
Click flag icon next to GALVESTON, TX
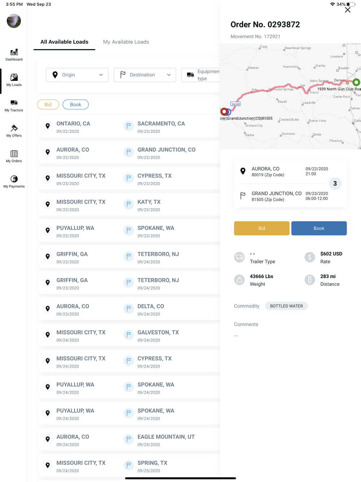(129, 335)
